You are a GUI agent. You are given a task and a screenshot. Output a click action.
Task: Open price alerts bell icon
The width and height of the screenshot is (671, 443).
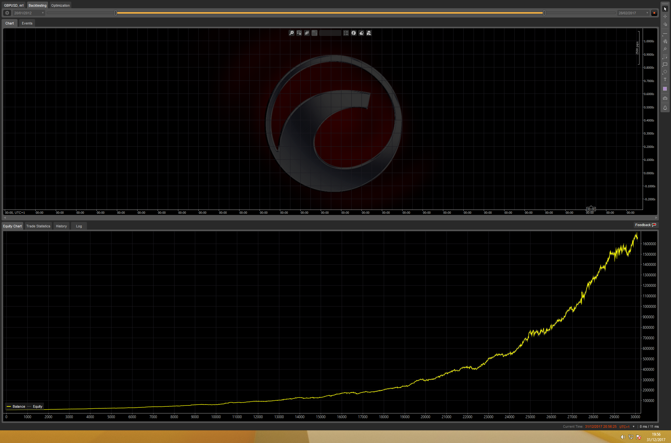[x=665, y=108]
